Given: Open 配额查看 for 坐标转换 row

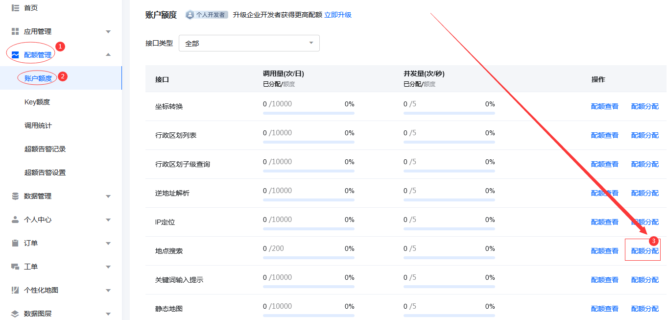Looking at the screenshot, I should (x=604, y=106).
